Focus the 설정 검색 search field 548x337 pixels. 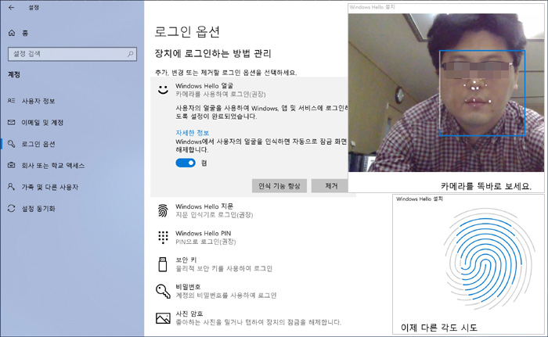coord(72,54)
